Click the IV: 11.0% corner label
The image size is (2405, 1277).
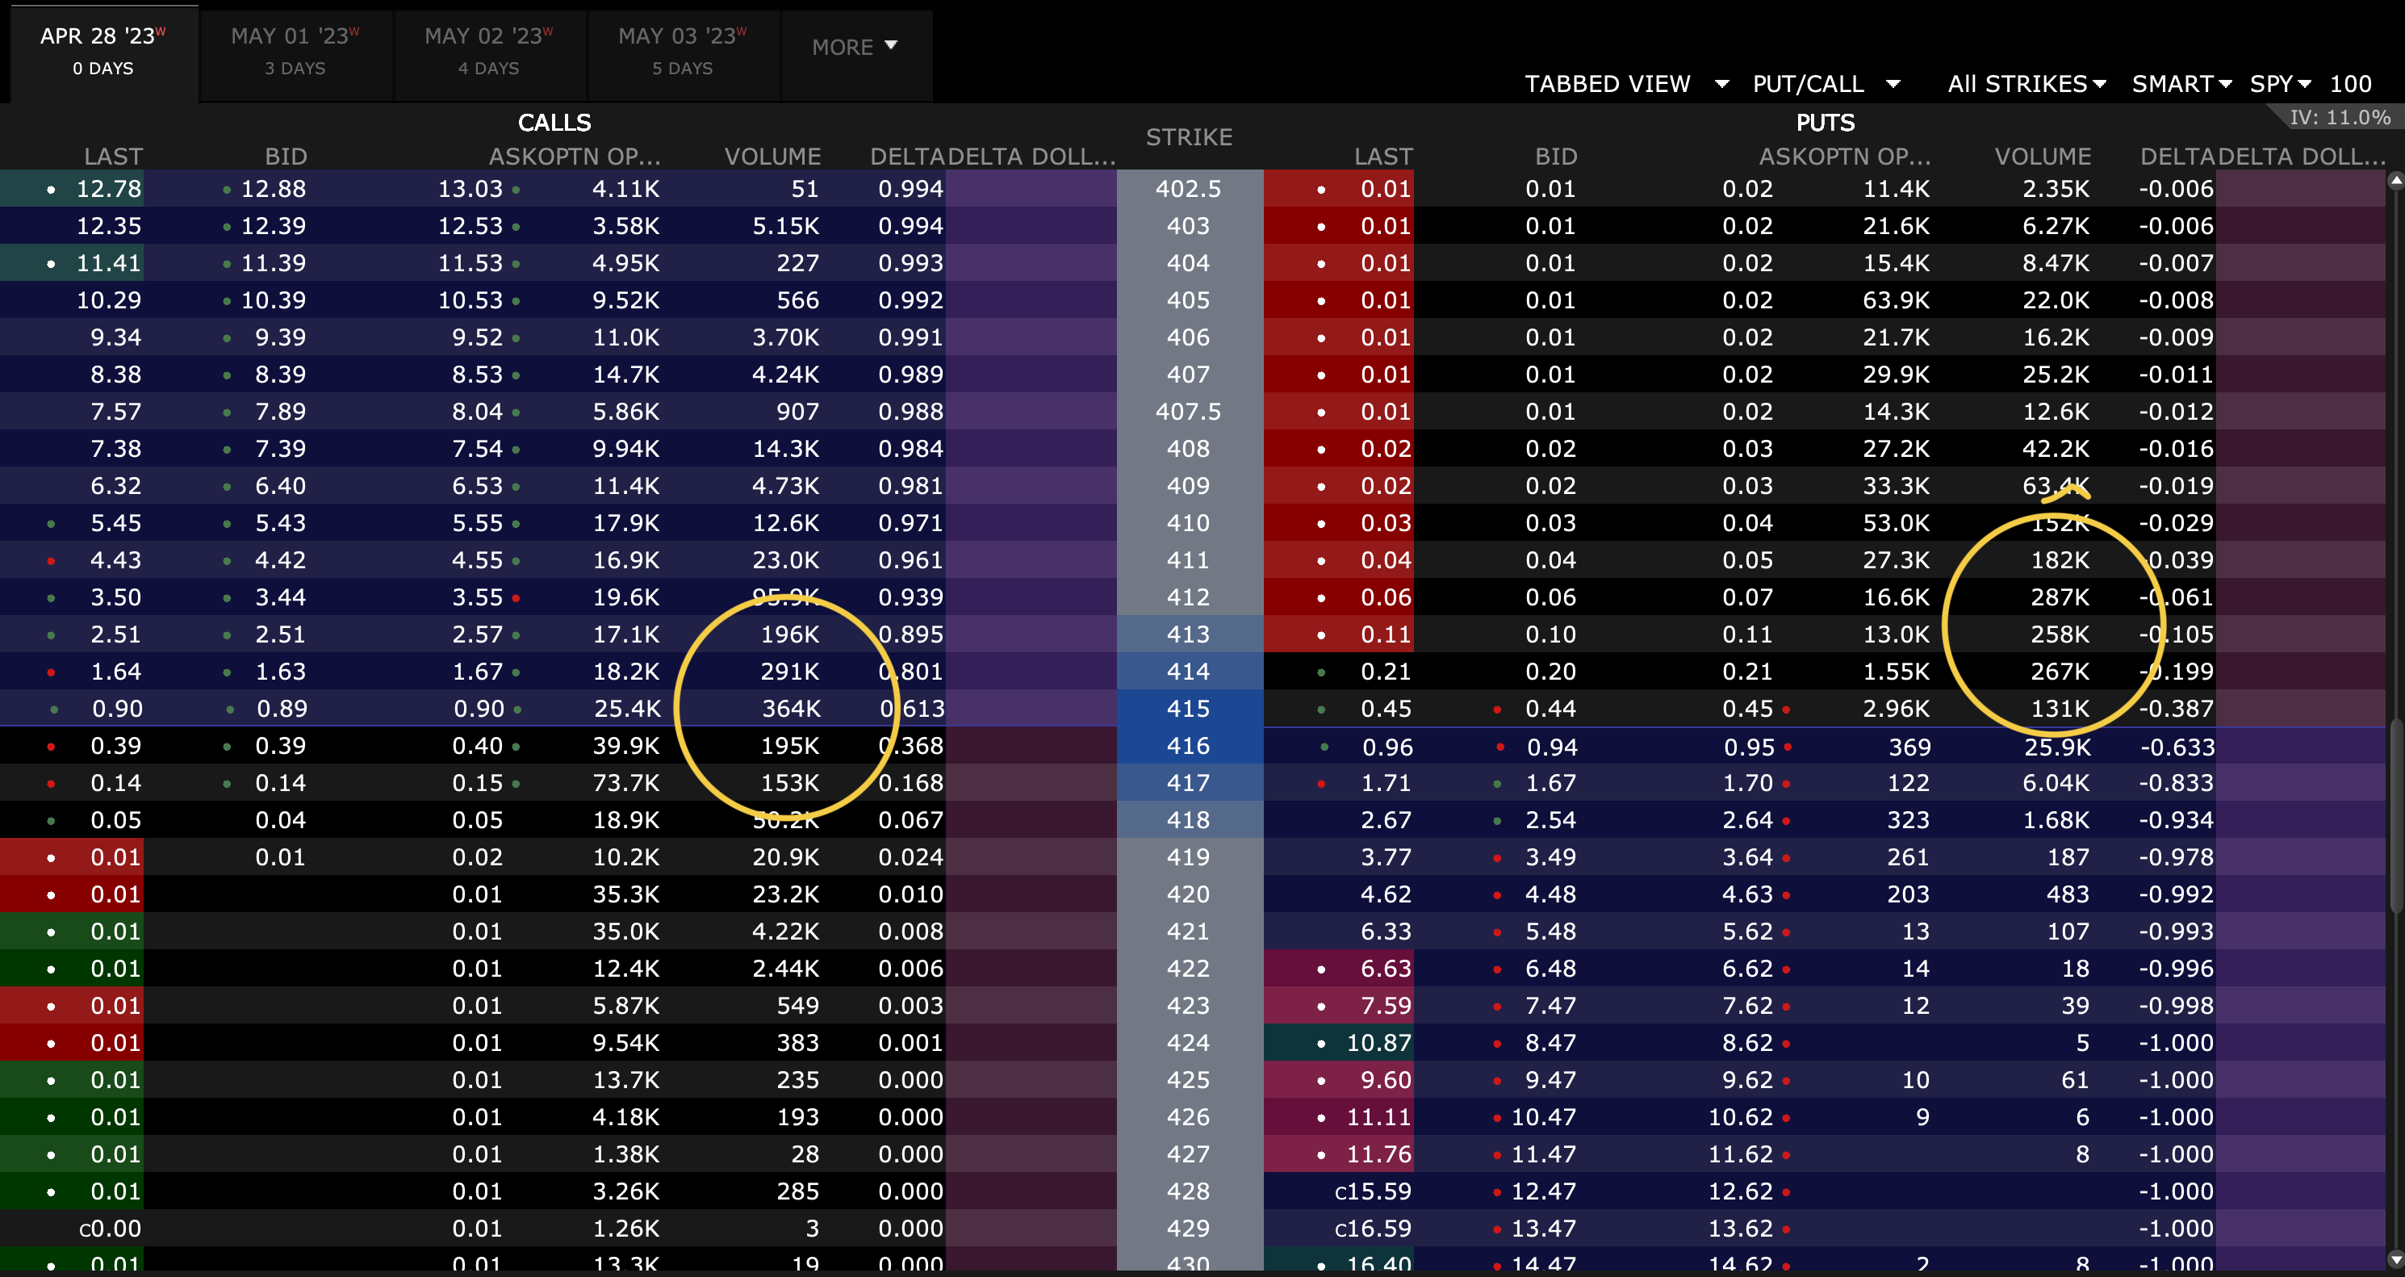(2339, 118)
